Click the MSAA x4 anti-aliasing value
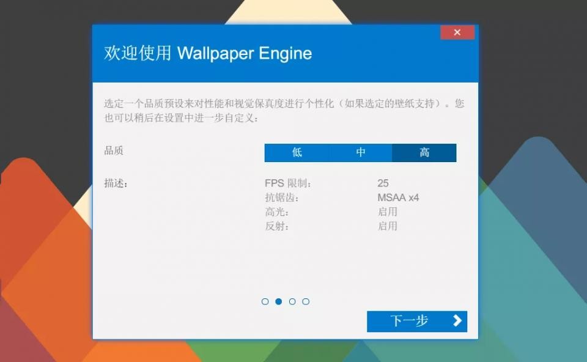This screenshot has width=587, height=362. (x=398, y=198)
